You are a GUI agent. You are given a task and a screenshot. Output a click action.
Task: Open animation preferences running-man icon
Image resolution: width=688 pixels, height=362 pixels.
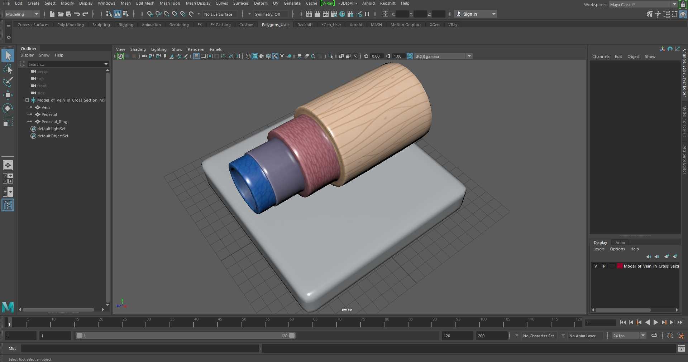pyautogui.click(x=680, y=336)
